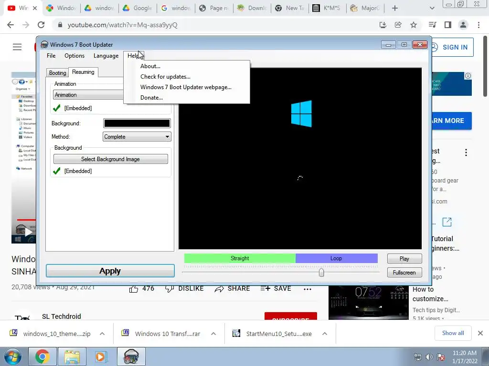Image resolution: width=489 pixels, height=366 pixels.
Task: Expand the tab search chevron
Action: [x=432, y=8]
